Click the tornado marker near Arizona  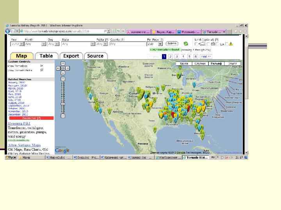click(110, 111)
